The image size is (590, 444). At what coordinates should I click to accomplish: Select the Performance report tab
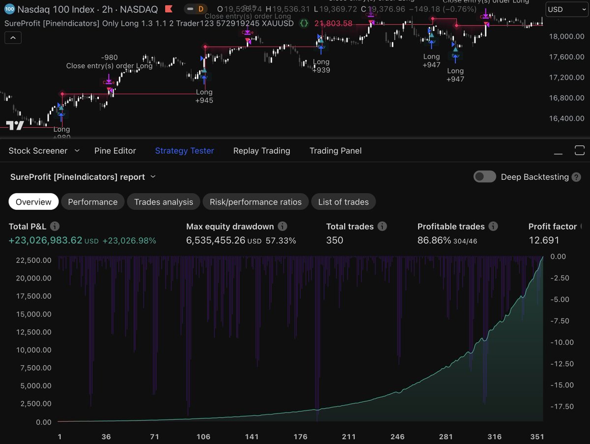[93, 202]
